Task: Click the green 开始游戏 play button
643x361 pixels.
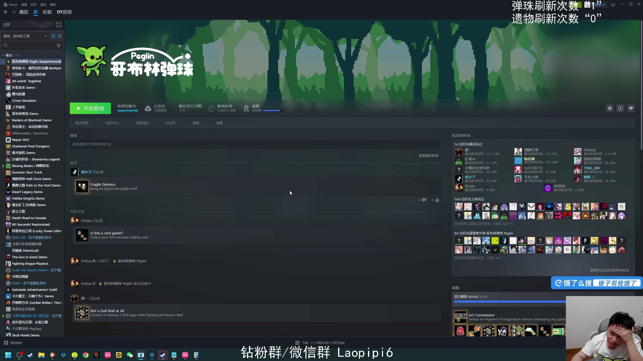Action: (x=90, y=108)
